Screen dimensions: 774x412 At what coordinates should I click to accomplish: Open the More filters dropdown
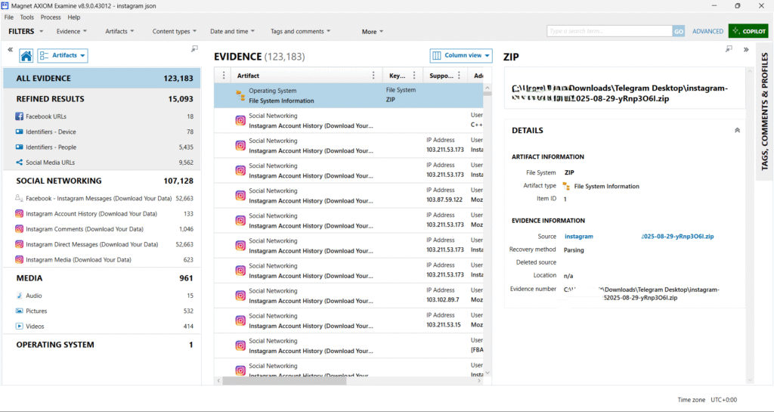(x=373, y=32)
